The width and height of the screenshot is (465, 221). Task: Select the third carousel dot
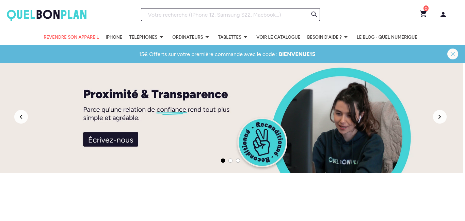[238, 161]
